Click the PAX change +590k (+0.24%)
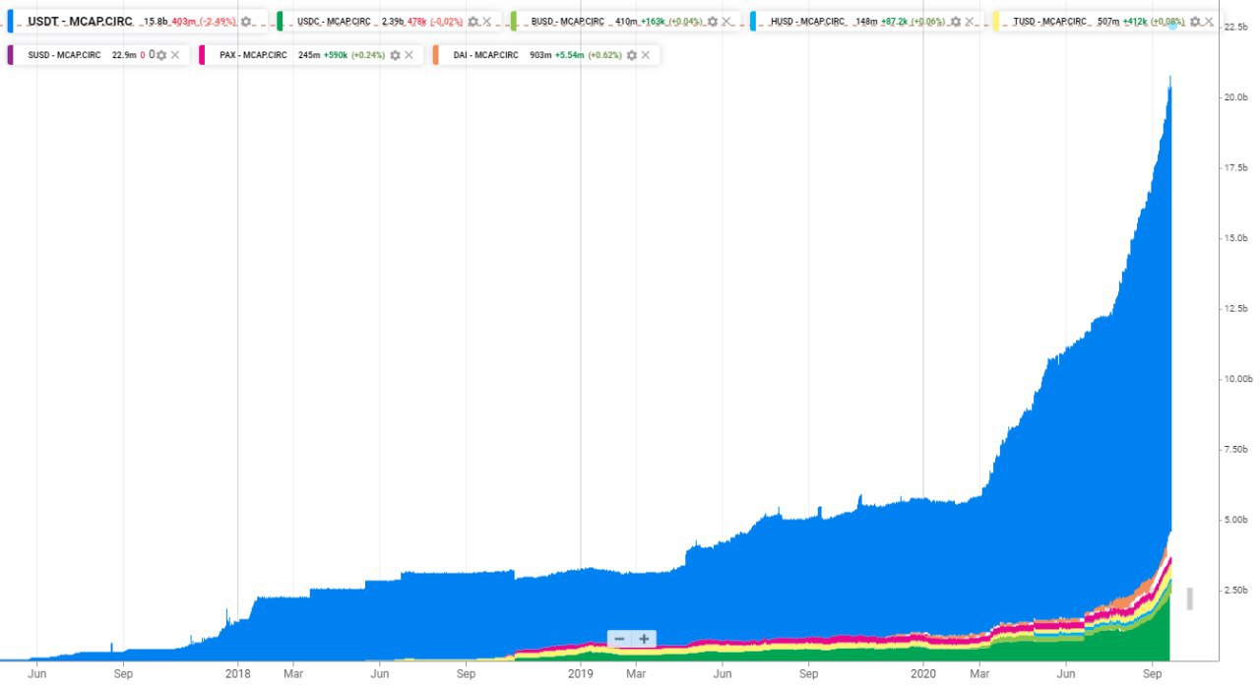Screen dimensions: 1260x689 354,55
